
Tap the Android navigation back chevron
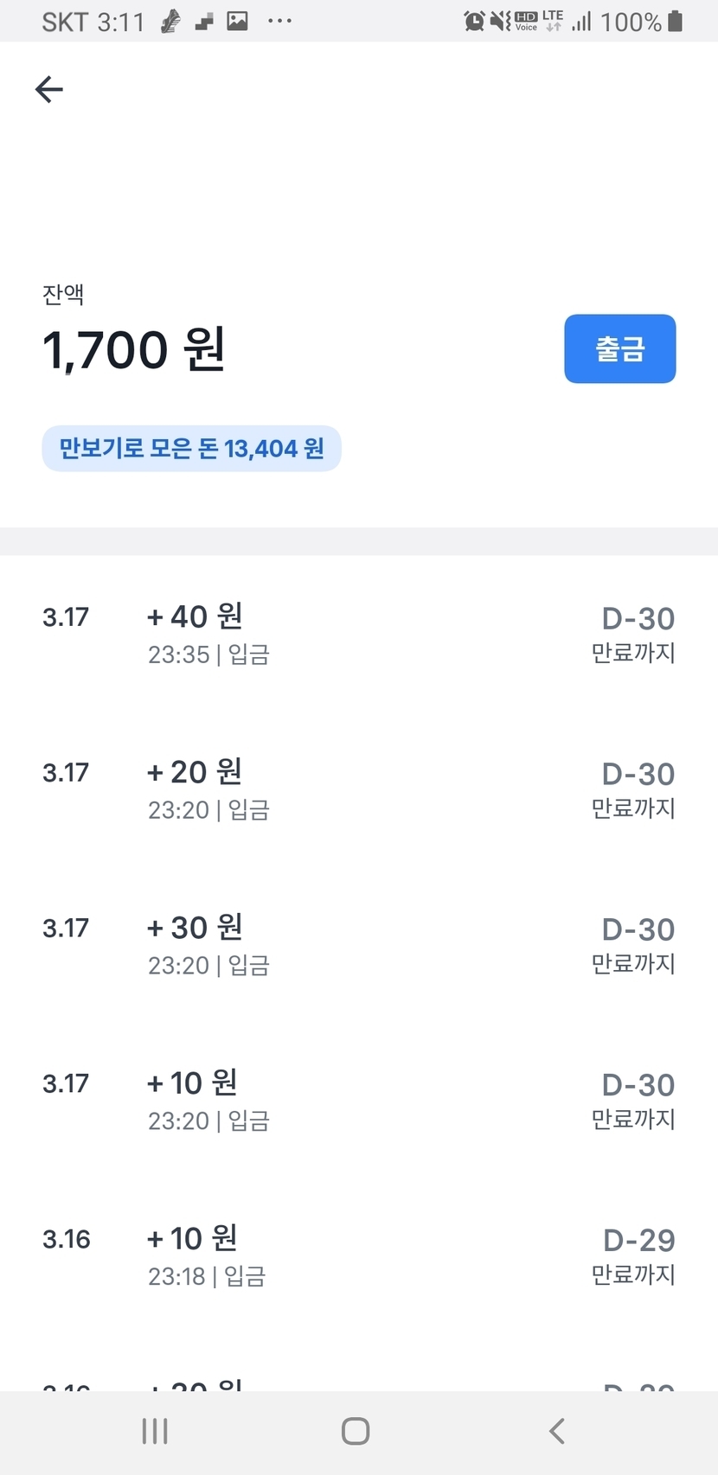coord(557,1431)
